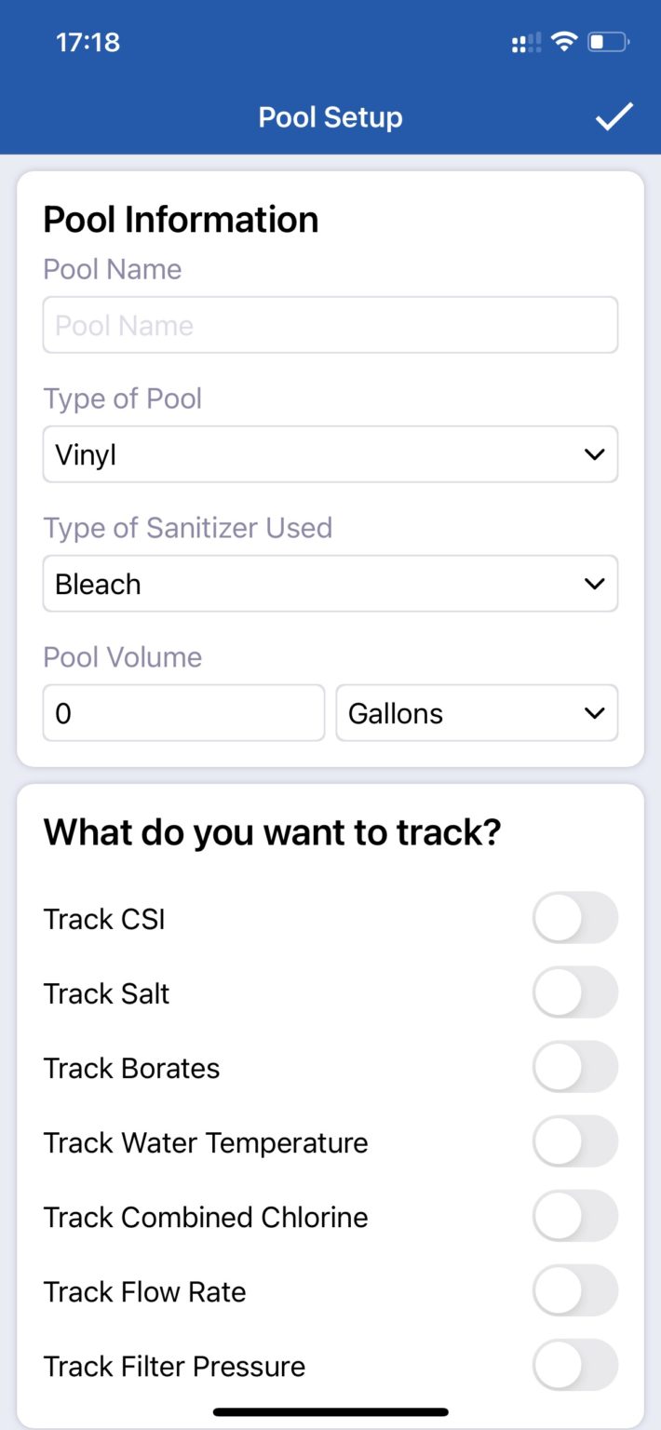This screenshot has height=1430, width=661.
Task: Tap the Wi-Fi icon in the status bar
Action: pos(564,42)
